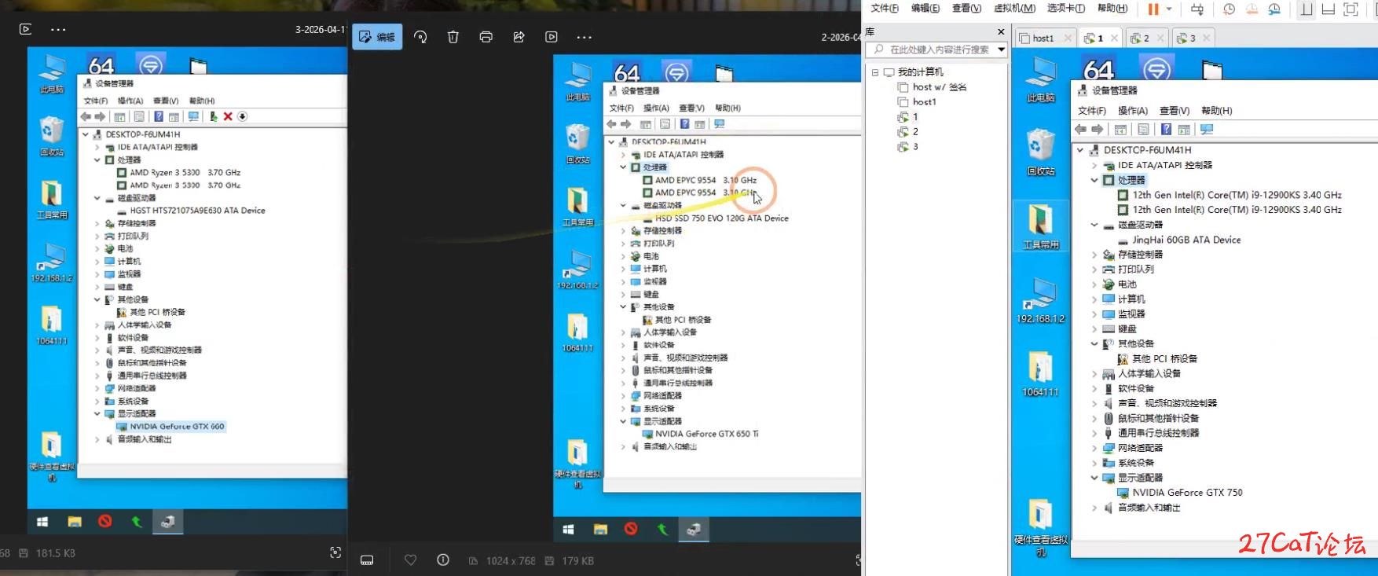
Task: Open the 虚拟机(M) menu
Action: click(x=1014, y=9)
